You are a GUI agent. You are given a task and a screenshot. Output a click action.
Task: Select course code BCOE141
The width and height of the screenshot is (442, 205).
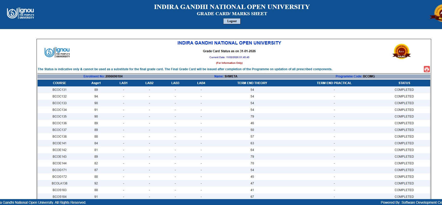(x=59, y=143)
